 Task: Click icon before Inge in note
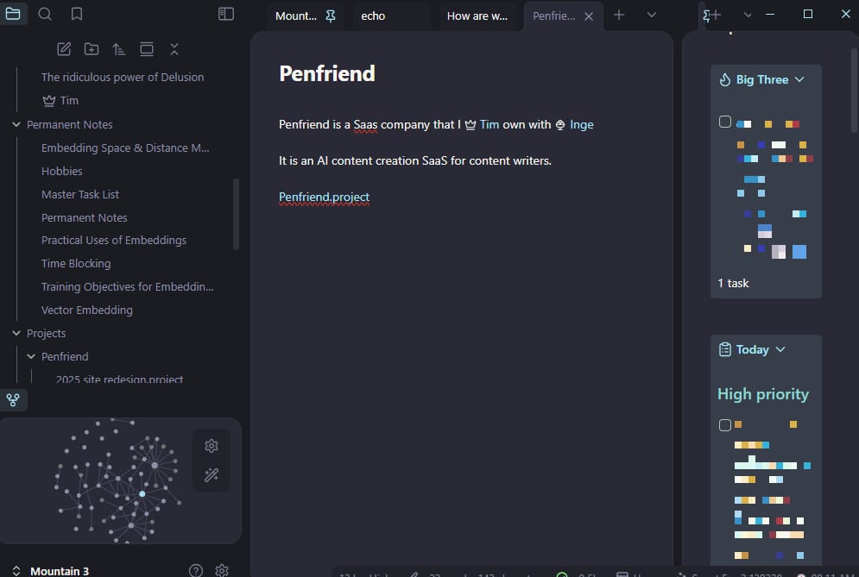pyautogui.click(x=560, y=125)
